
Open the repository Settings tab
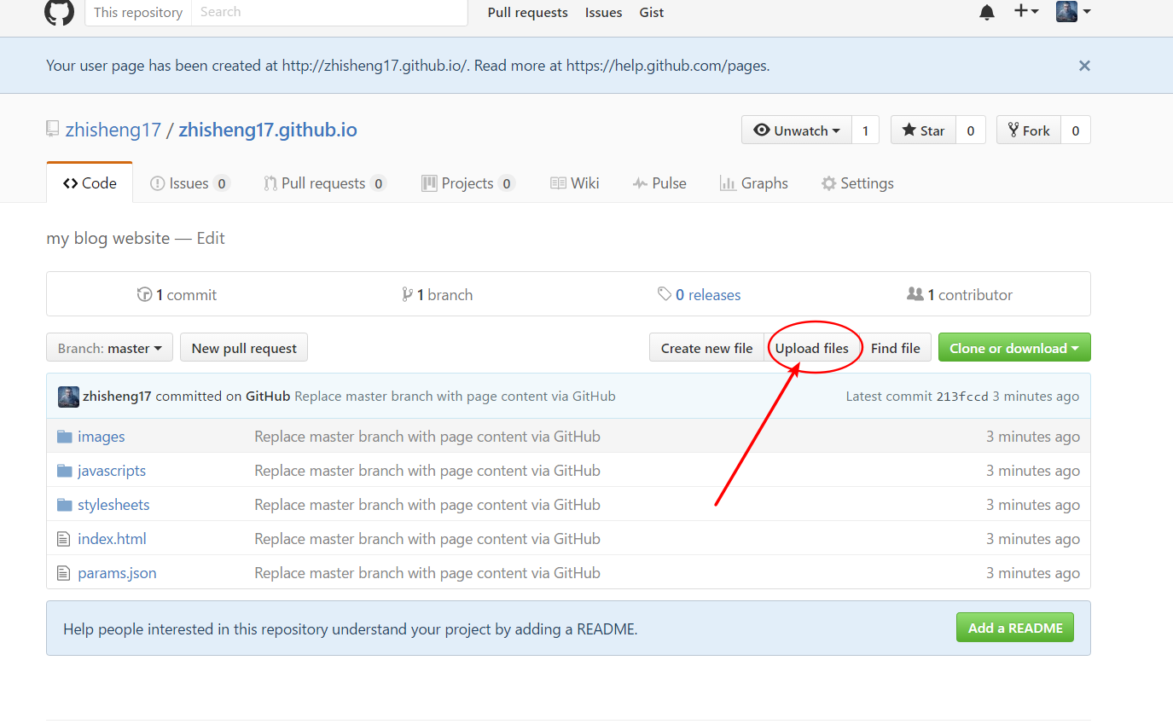coord(857,183)
